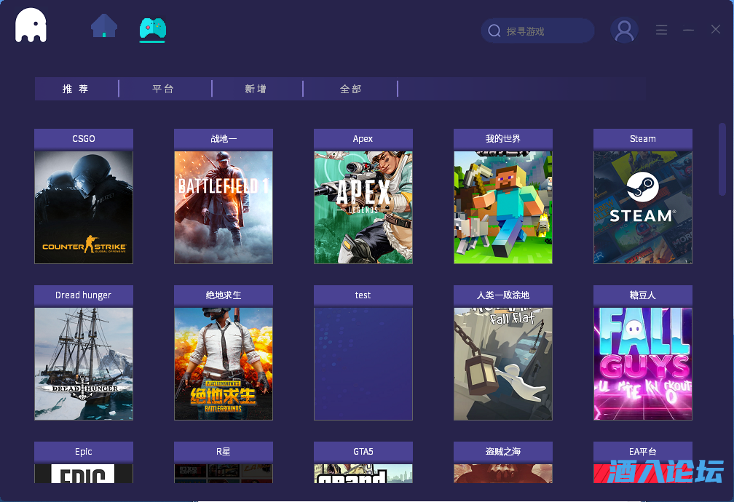Click the 绝地求生 title label
734x502 pixels.
tap(224, 295)
